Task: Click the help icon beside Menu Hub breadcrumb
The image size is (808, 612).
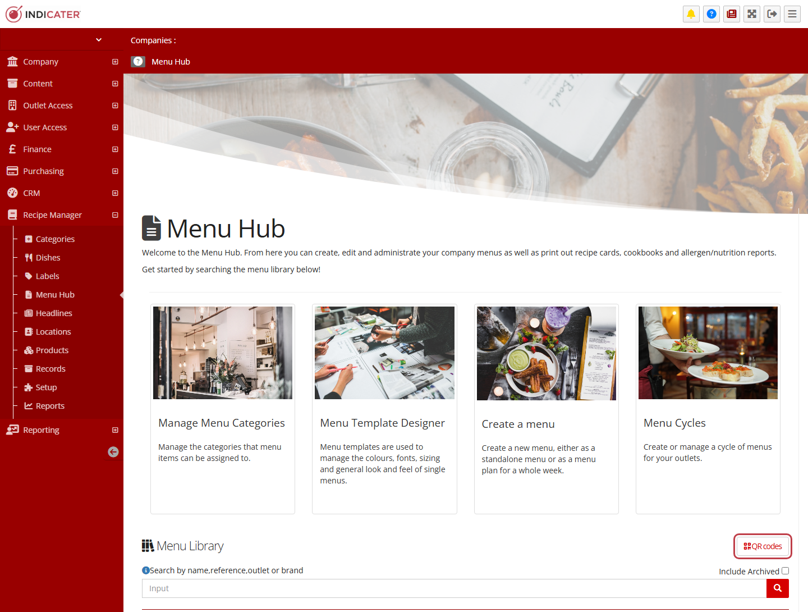Action: pyautogui.click(x=138, y=62)
